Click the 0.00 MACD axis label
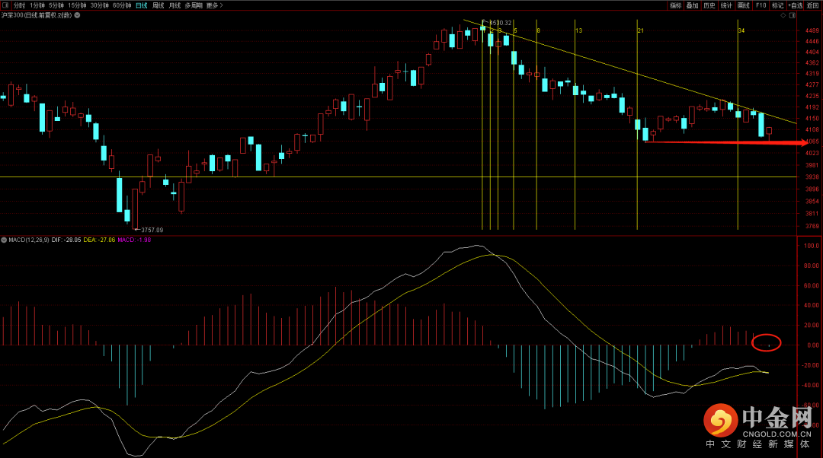823x458 pixels. tap(813, 345)
